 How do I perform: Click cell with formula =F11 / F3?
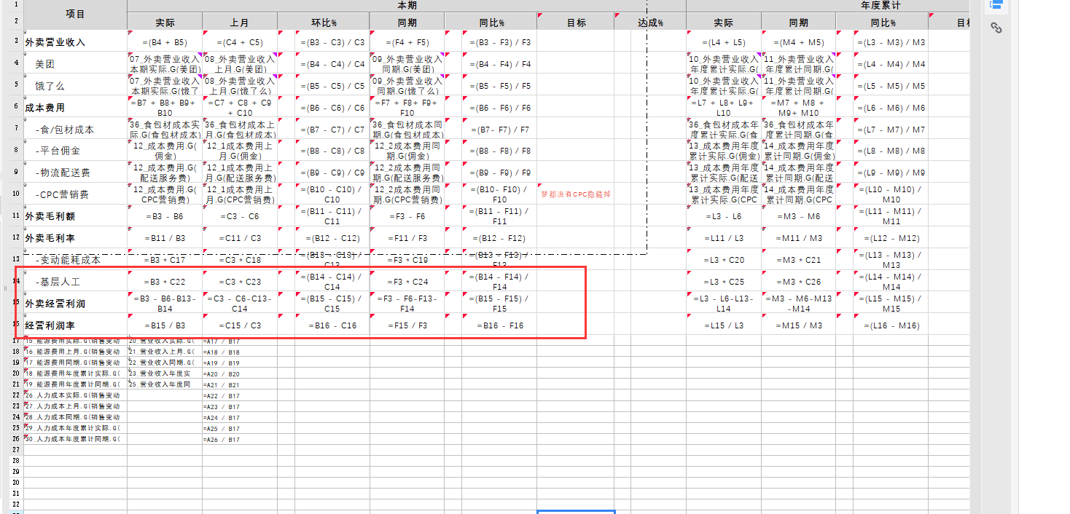pos(407,238)
